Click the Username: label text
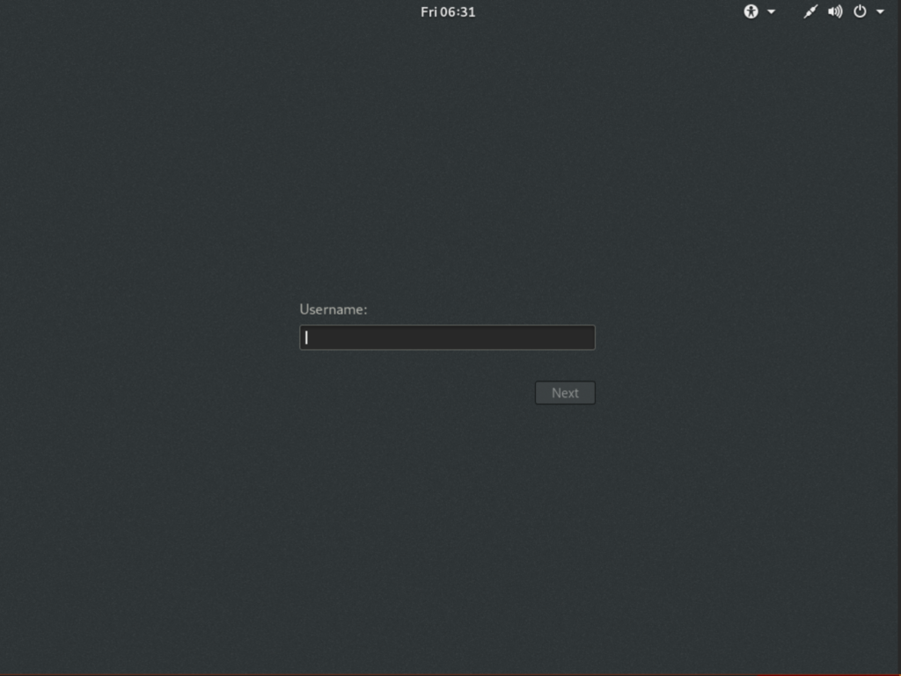 point(333,309)
